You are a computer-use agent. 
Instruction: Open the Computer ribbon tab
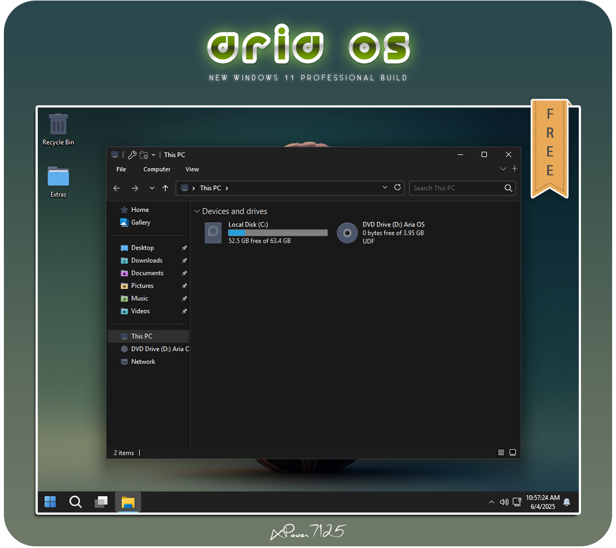tap(156, 169)
